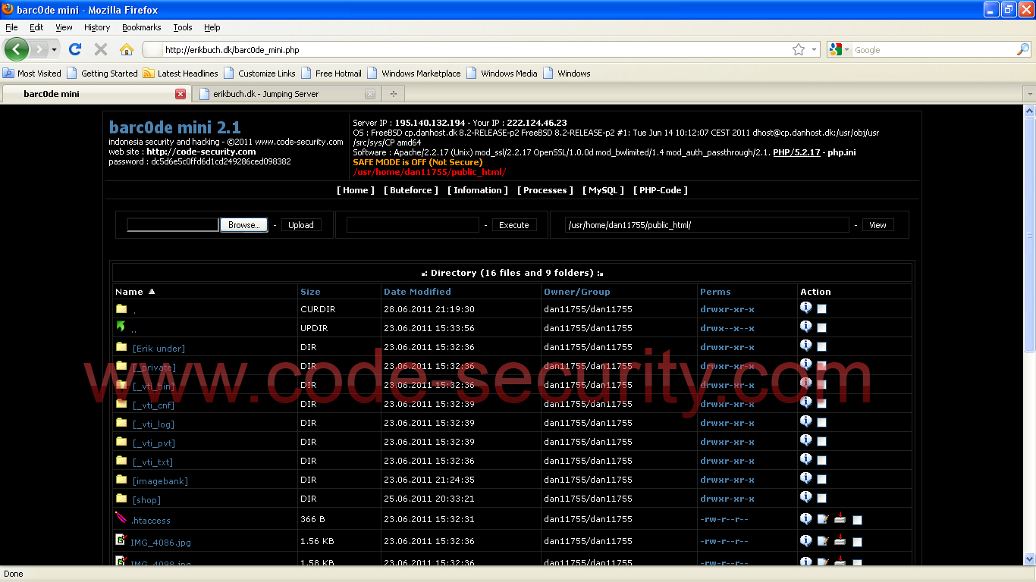This screenshot has height=582, width=1036.
Task: Click info icon for IMG_4086.jpg
Action: [x=806, y=540]
